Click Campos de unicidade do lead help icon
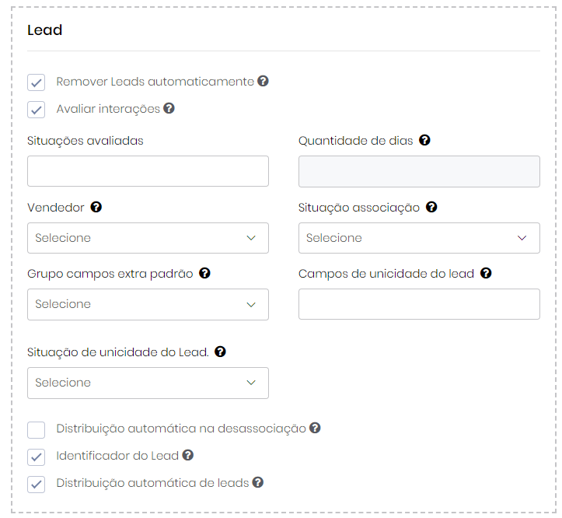The height and width of the screenshot is (518, 562). pos(486,273)
